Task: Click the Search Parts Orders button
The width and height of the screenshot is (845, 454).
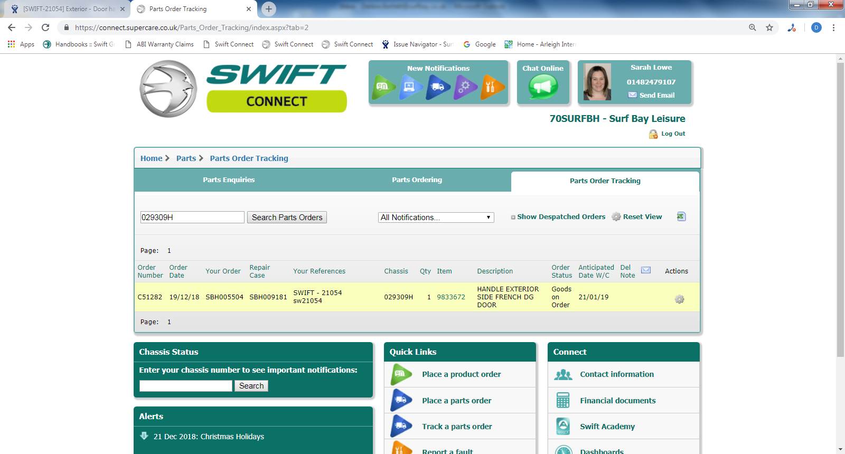Action: click(287, 217)
